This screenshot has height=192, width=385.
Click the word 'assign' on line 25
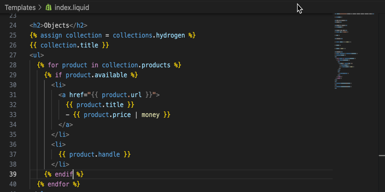[x=51, y=35]
